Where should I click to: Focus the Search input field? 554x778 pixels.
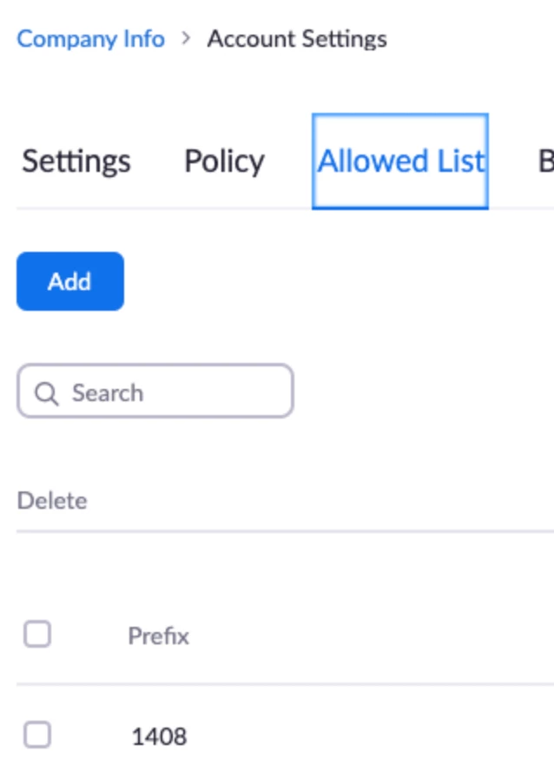155,391
